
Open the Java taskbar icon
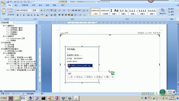coord(76,98)
